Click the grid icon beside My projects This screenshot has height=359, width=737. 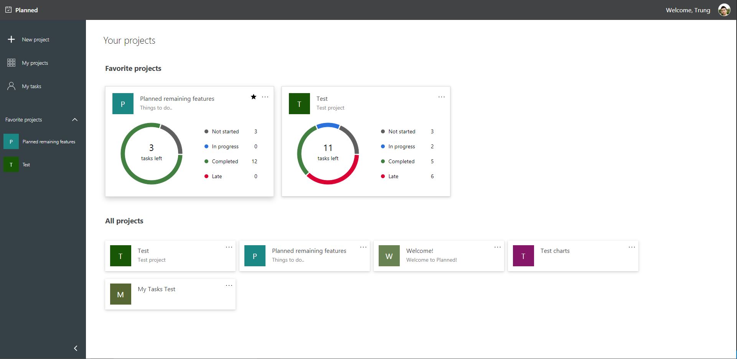11,63
